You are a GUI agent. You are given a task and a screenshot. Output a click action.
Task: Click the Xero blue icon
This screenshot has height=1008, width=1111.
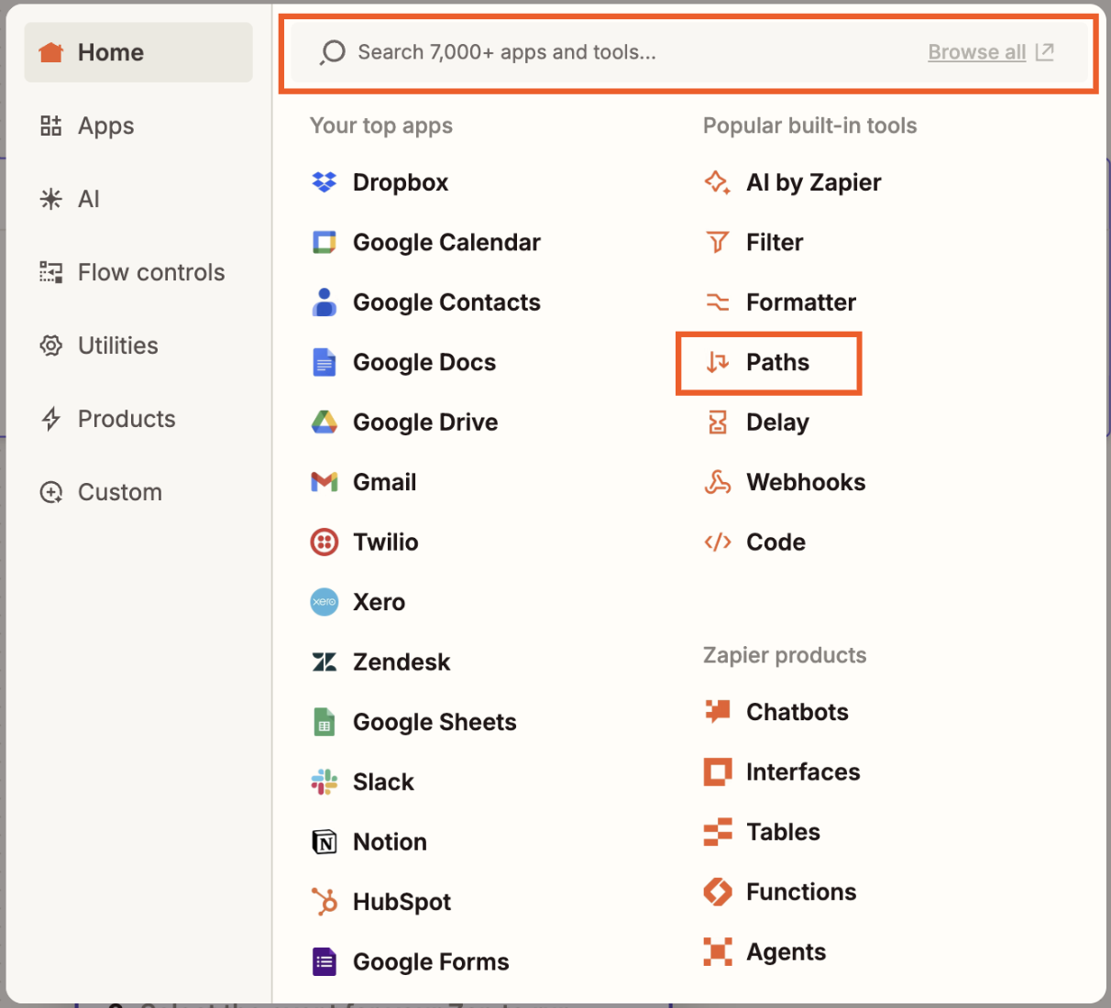click(x=324, y=602)
